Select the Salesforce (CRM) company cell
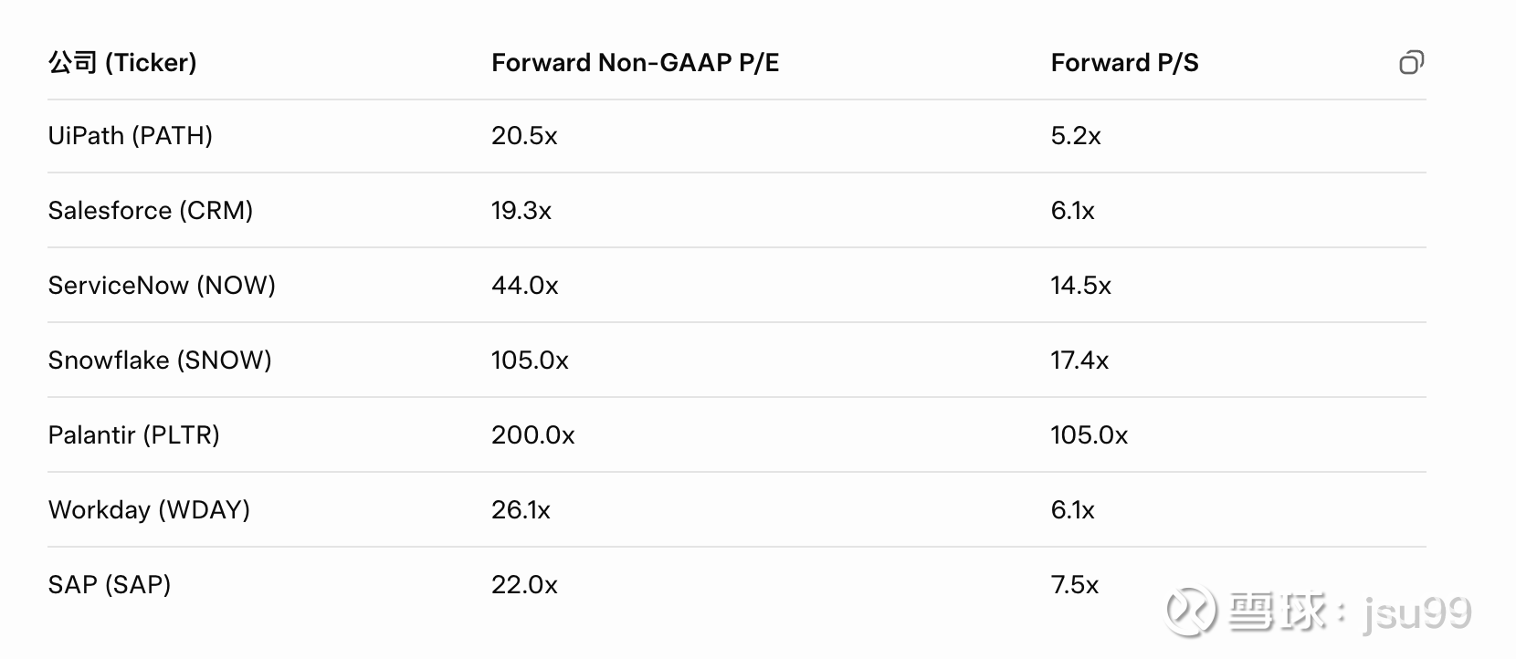Screen dimensions: 1516x659 pyautogui.click(x=150, y=211)
